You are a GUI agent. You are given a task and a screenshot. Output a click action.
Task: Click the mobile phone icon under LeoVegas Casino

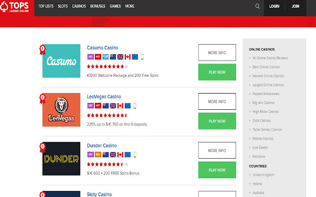pyautogui.click(x=135, y=106)
